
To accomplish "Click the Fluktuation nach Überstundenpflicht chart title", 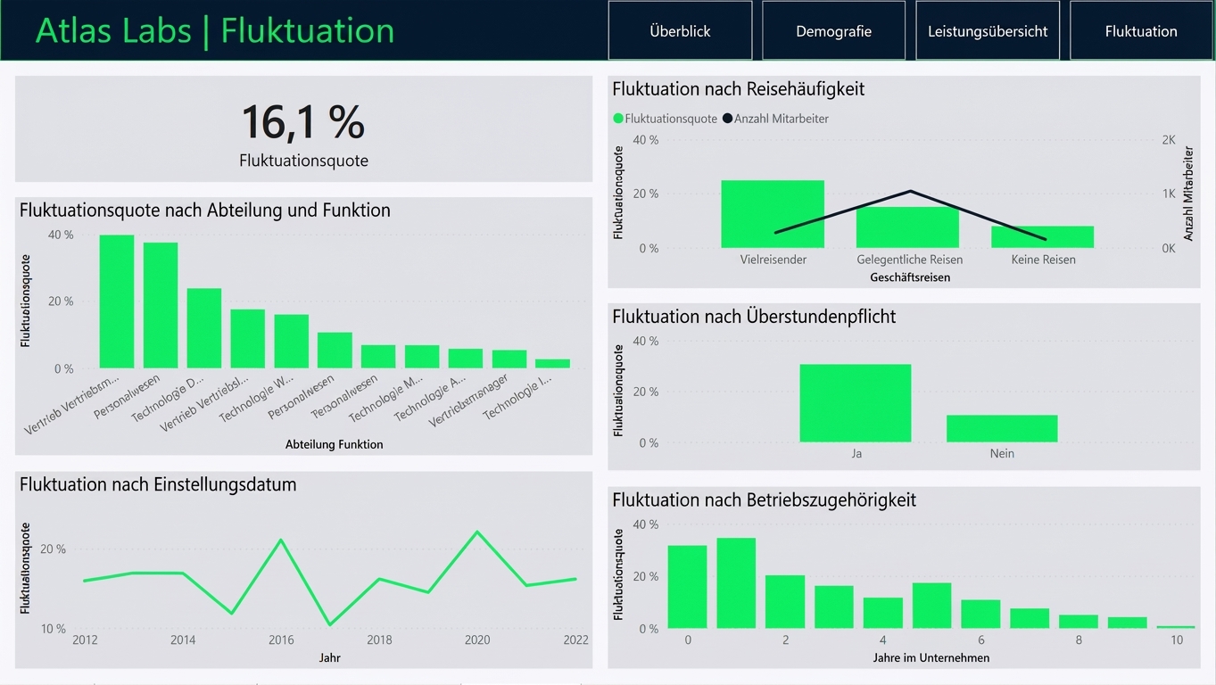I will point(754,317).
